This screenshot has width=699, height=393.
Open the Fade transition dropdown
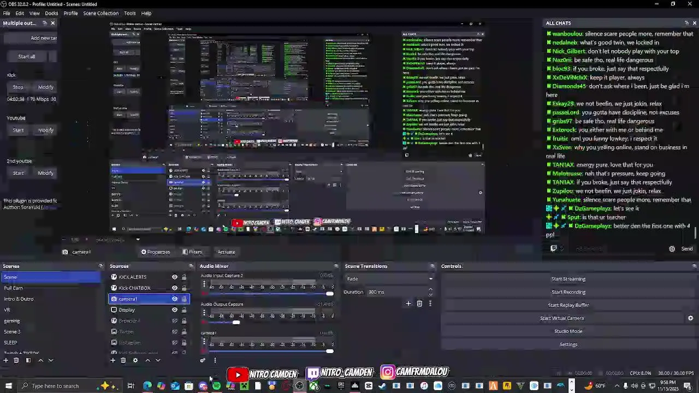pyautogui.click(x=390, y=279)
